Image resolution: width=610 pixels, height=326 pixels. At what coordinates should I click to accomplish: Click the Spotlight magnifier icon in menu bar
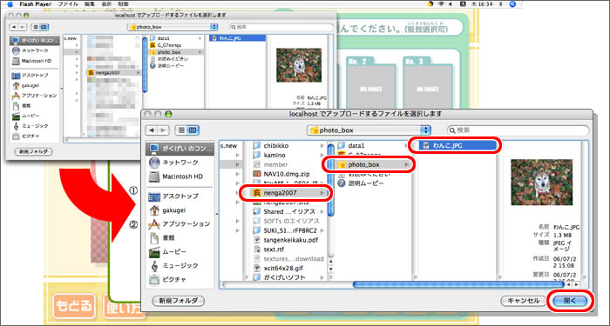(512, 3)
